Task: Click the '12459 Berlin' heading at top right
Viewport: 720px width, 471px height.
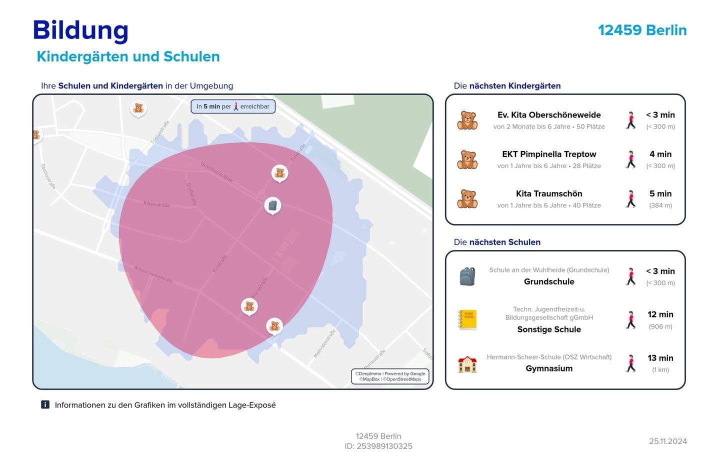Action: point(642,30)
